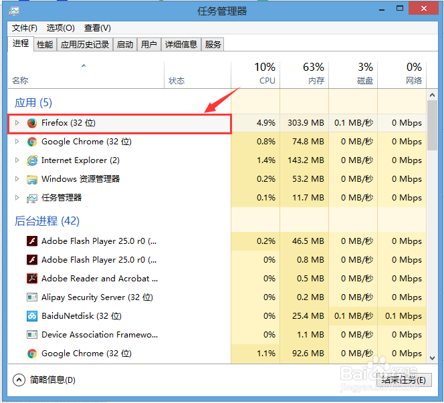This screenshot has height=403, width=444.
Task: Click the Internet Explorer icon
Action: pyautogui.click(x=32, y=160)
